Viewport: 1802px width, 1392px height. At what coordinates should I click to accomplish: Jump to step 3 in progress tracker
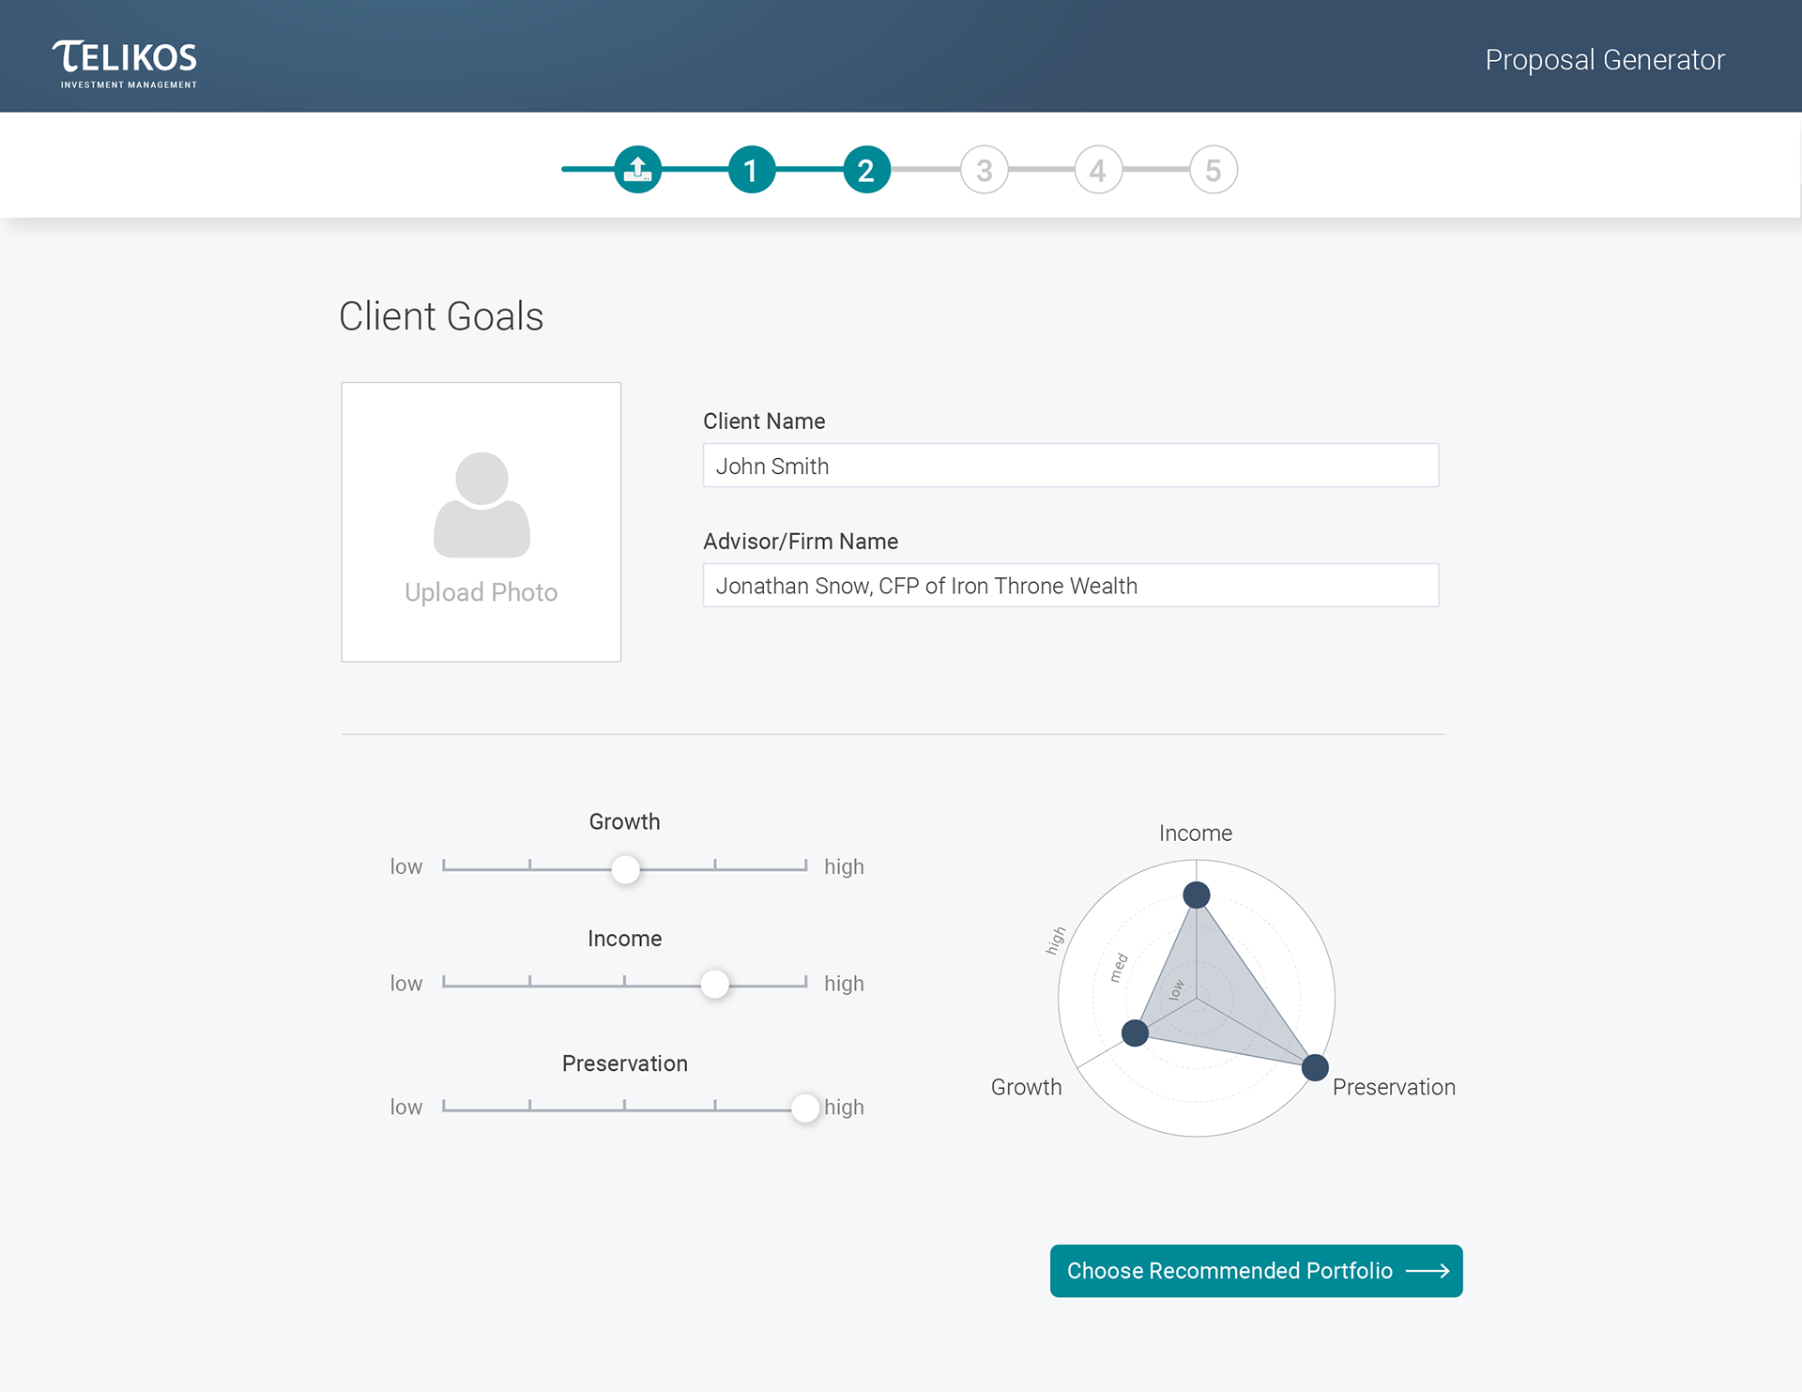(984, 170)
